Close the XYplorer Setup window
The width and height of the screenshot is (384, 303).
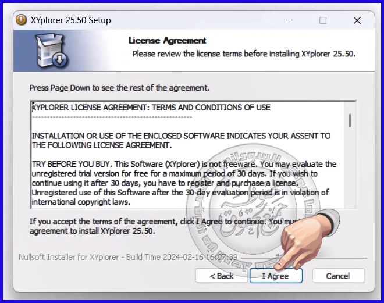pyautogui.click(x=357, y=20)
